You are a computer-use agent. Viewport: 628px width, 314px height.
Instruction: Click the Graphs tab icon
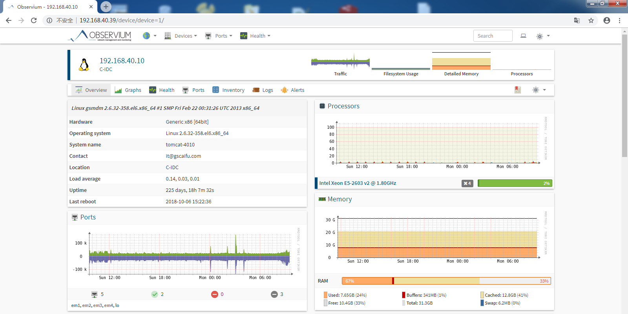coord(118,90)
